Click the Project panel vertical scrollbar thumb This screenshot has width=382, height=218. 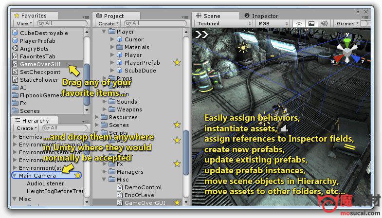pos(186,153)
